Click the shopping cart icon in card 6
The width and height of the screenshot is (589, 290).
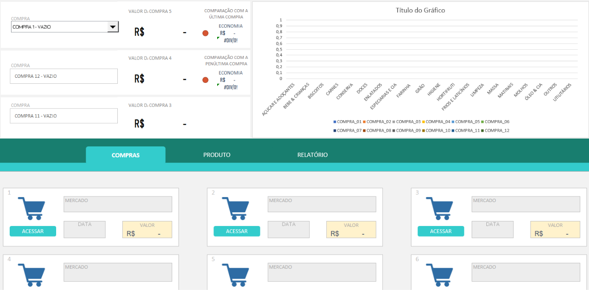(x=439, y=274)
